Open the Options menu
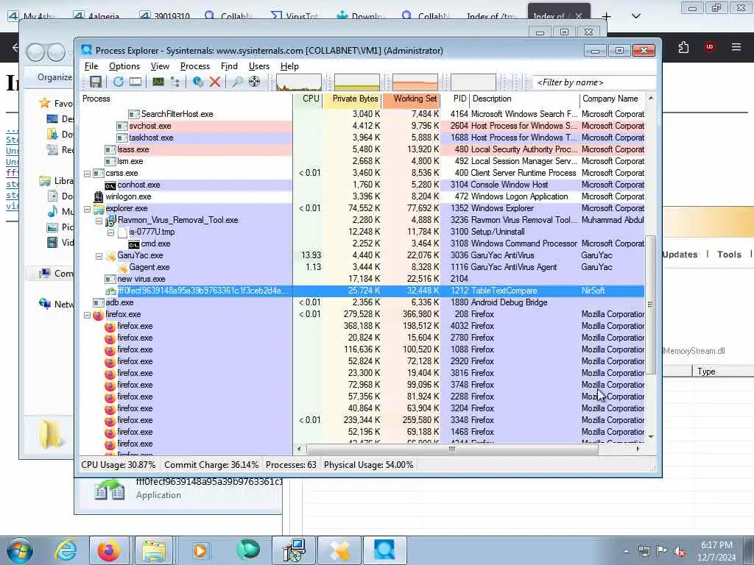 click(124, 66)
